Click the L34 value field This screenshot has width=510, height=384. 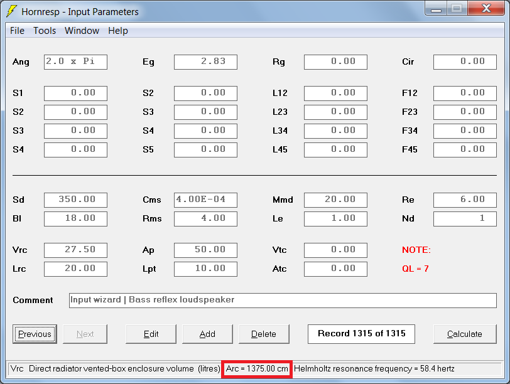[x=335, y=131]
